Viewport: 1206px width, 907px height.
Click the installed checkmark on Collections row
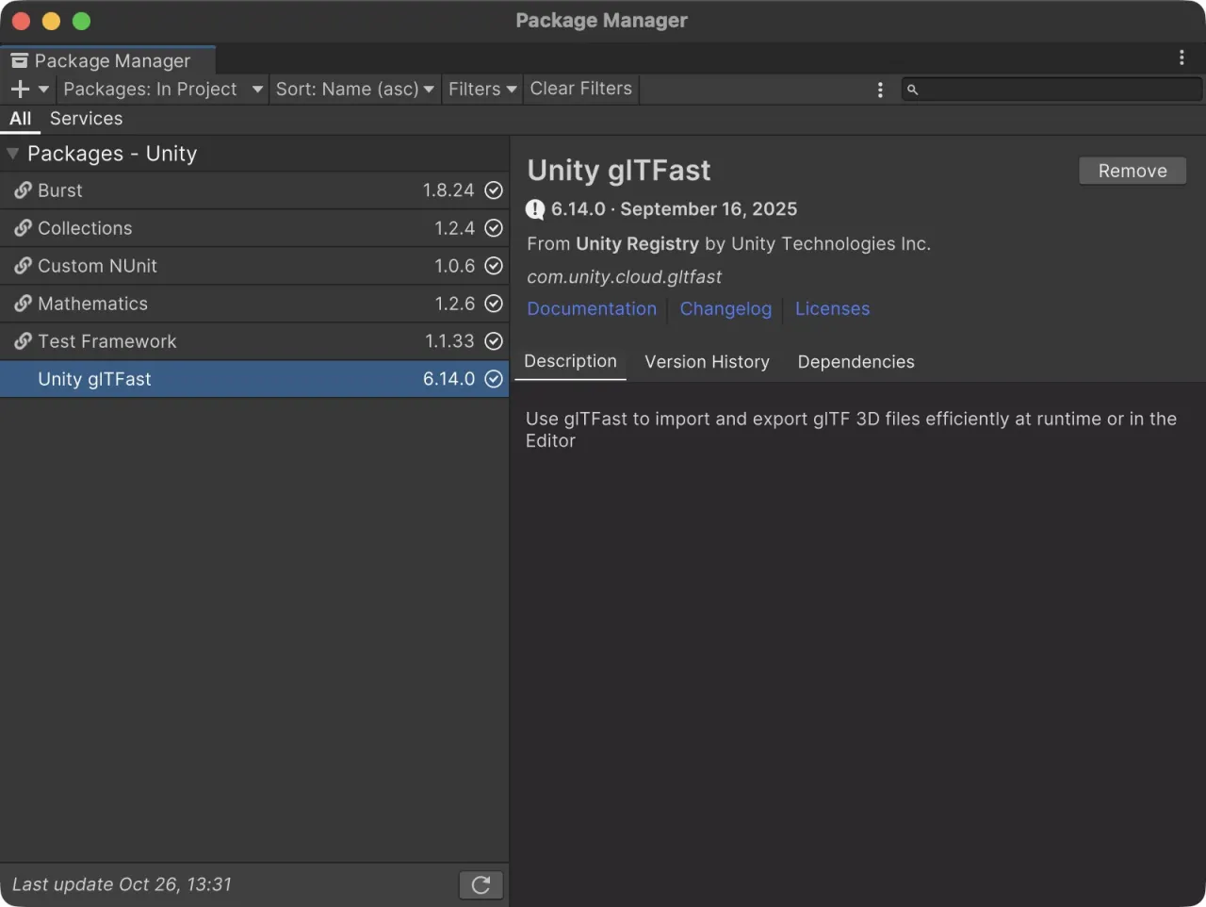494,228
